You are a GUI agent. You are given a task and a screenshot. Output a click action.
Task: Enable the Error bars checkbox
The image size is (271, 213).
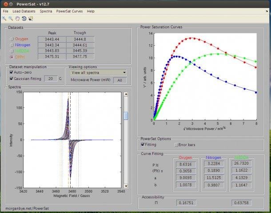176,145
